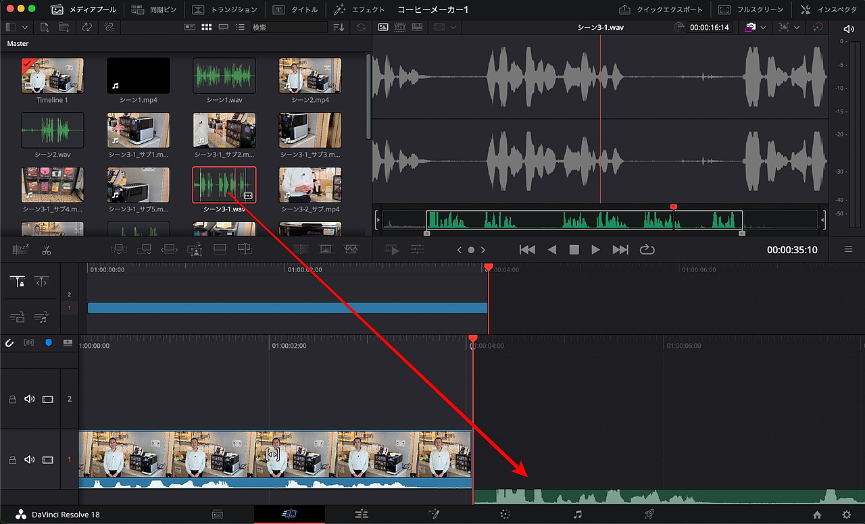The image size is (865, 524).
Task: Open project settings gear icon
Action: pos(847,515)
